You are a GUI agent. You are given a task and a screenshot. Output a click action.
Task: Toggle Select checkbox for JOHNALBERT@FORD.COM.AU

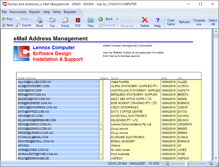click(x=101, y=154)
